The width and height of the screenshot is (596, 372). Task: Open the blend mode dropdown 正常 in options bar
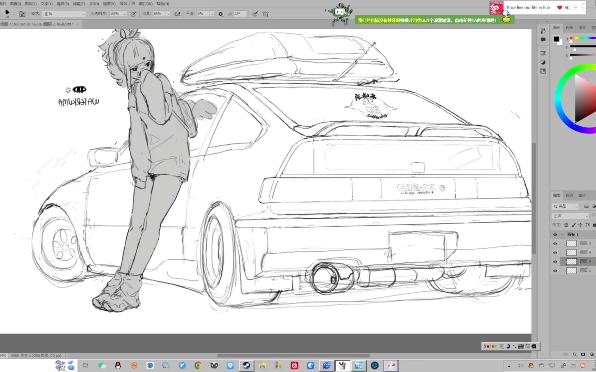(64, 14)
